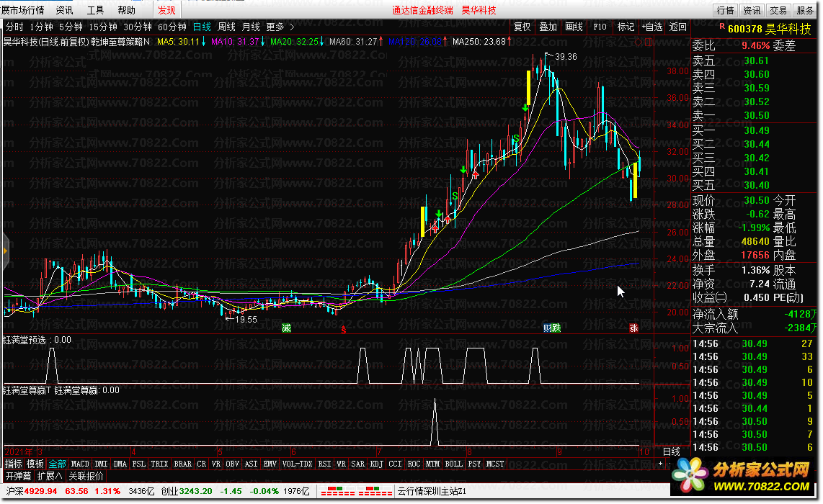Apply the DMA indicator
The image size is (823, 504).
pos(120,464)
